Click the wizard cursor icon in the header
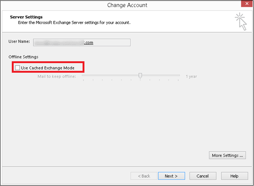Screen dimensions: 254x186 click(x=241, y=22)
